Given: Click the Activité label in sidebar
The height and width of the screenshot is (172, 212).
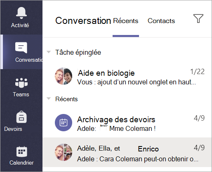Looking at the screenshot, I should (x=20, y=25).
